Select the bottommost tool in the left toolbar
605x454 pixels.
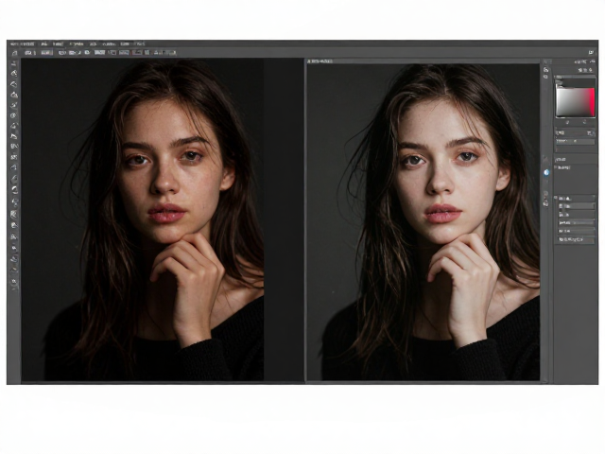(x=14, y=282)
